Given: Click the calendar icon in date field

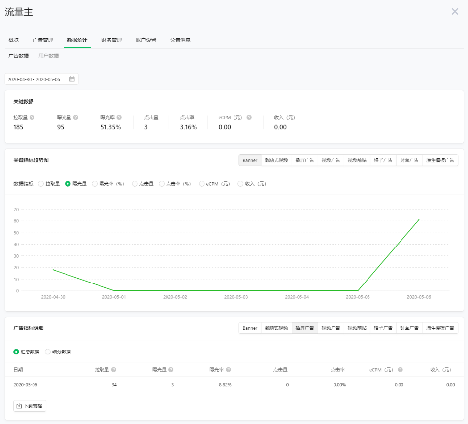Looking at the screenshot, I should click(x=72, y=79).
